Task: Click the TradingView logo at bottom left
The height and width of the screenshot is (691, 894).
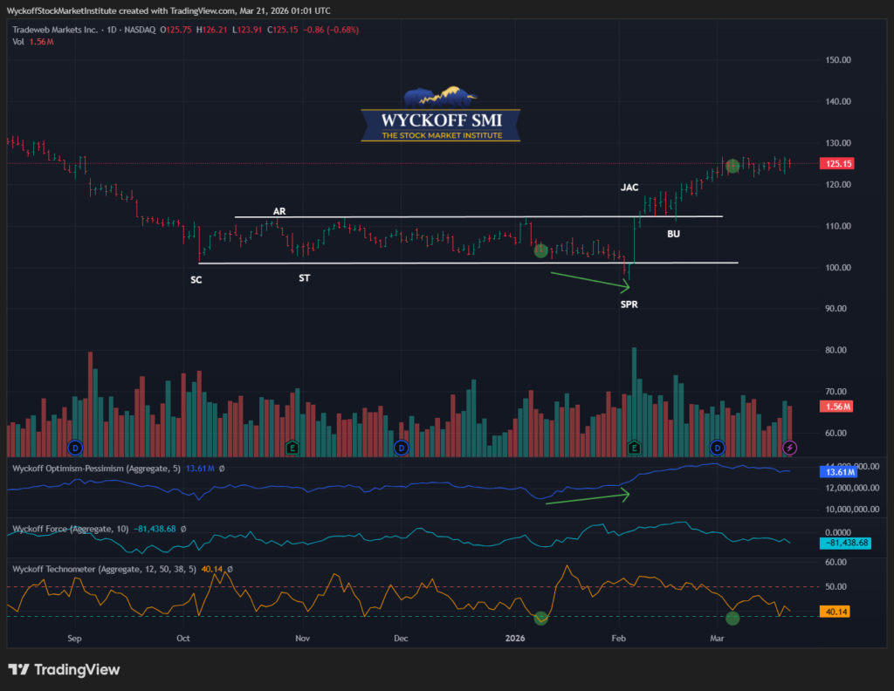Action: click(x=65, y=670)
